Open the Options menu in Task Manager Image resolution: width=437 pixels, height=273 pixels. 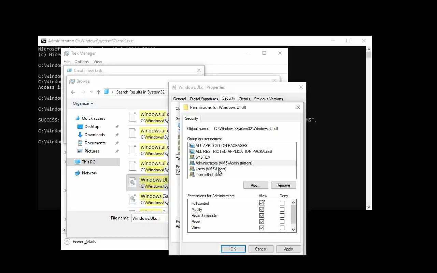pyautogui.click(x=82, y=62)
